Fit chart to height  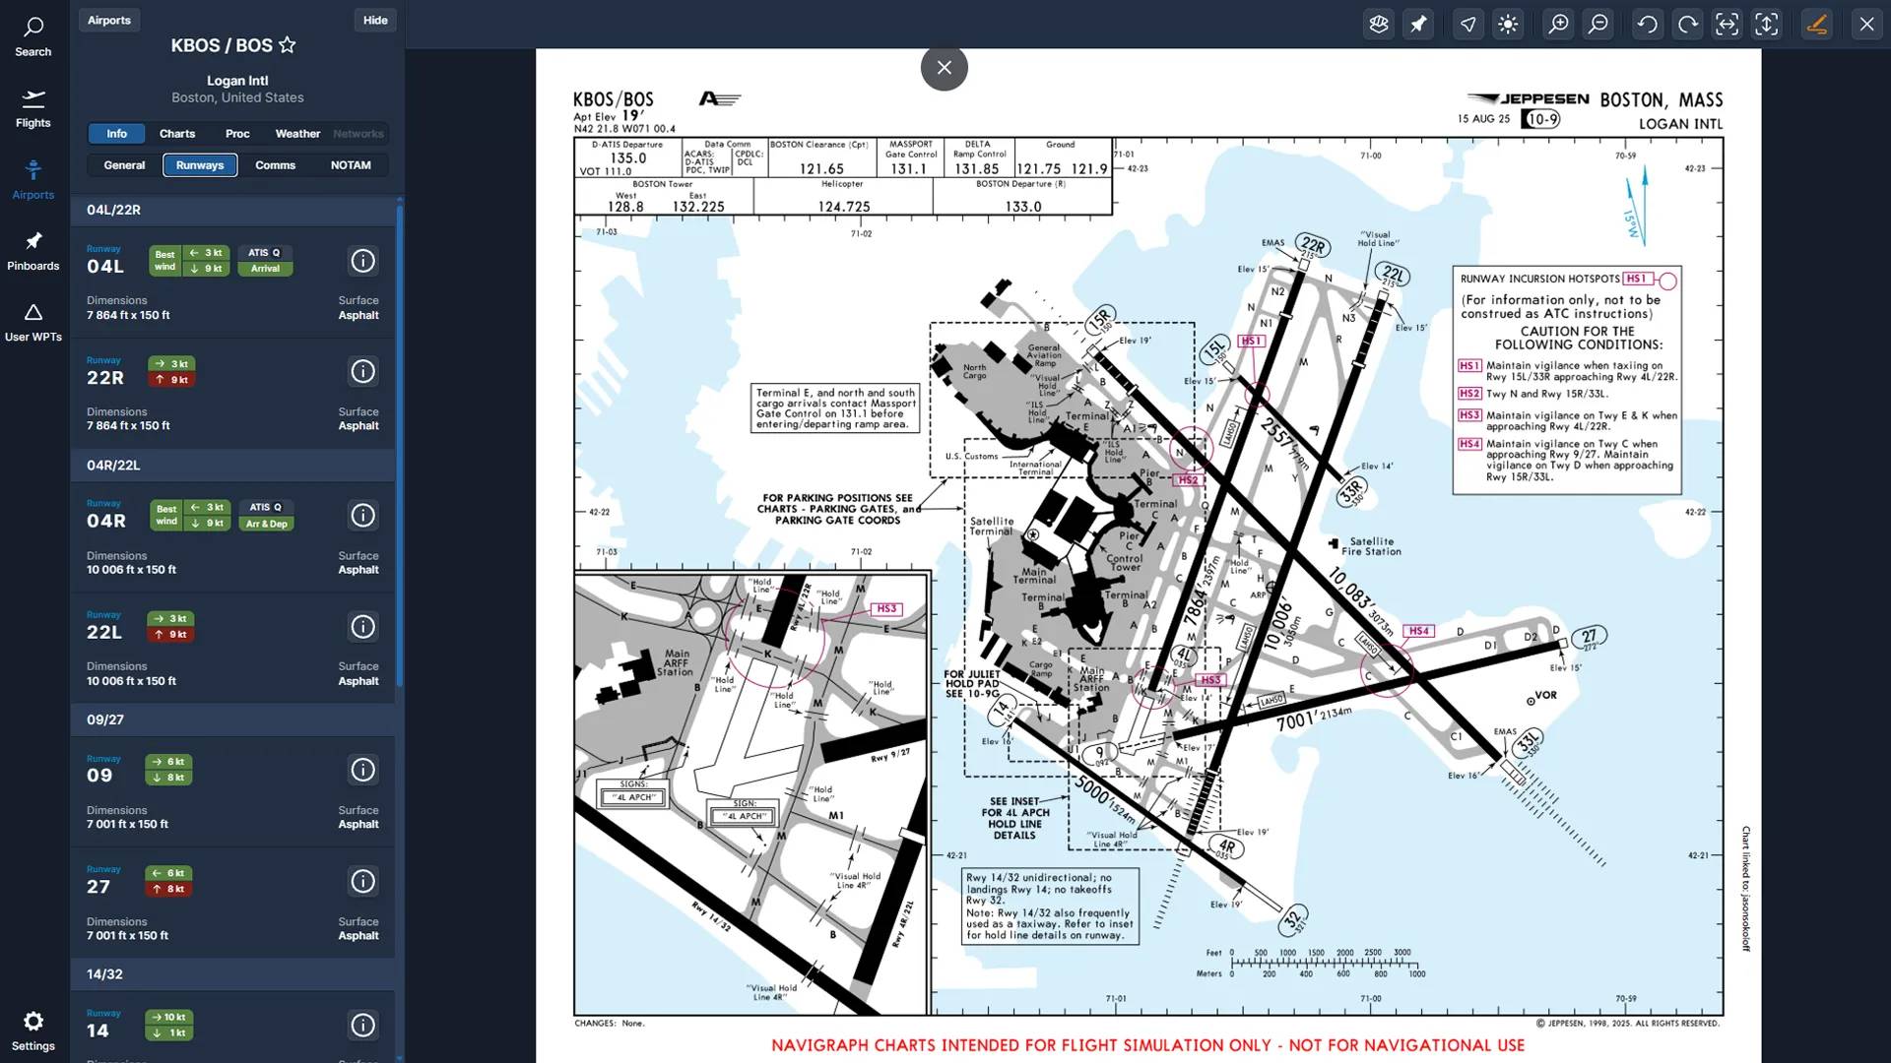1767,25
